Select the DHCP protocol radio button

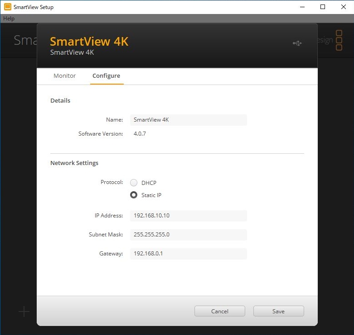[x=134, y=183]
